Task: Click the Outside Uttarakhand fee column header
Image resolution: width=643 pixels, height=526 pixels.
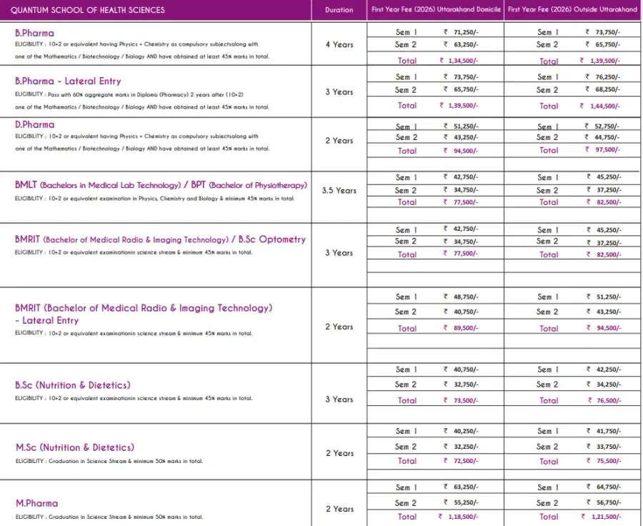Action: tap(572, 10)
